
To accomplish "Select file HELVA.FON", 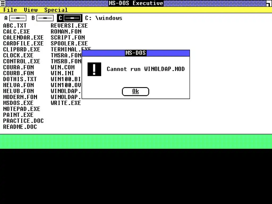I will click(x=18, y=85).
